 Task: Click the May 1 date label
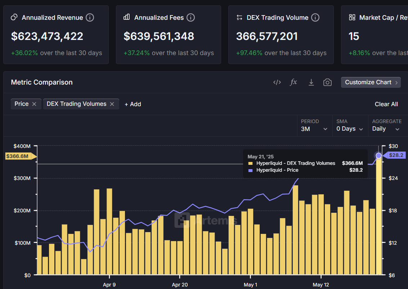pyautogui.click(x=250, y=285)
